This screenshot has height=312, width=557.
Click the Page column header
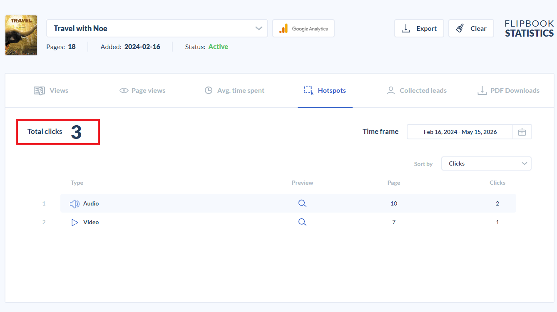394,183
